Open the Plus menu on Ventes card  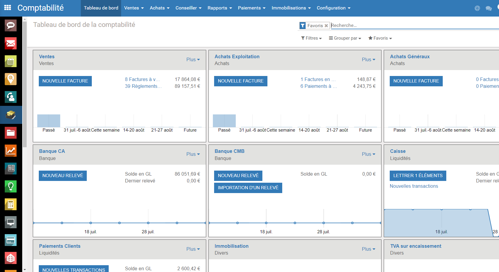click(193, 59)
